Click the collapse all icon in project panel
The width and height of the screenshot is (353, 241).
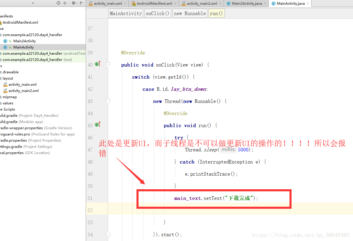click(65, 3)
